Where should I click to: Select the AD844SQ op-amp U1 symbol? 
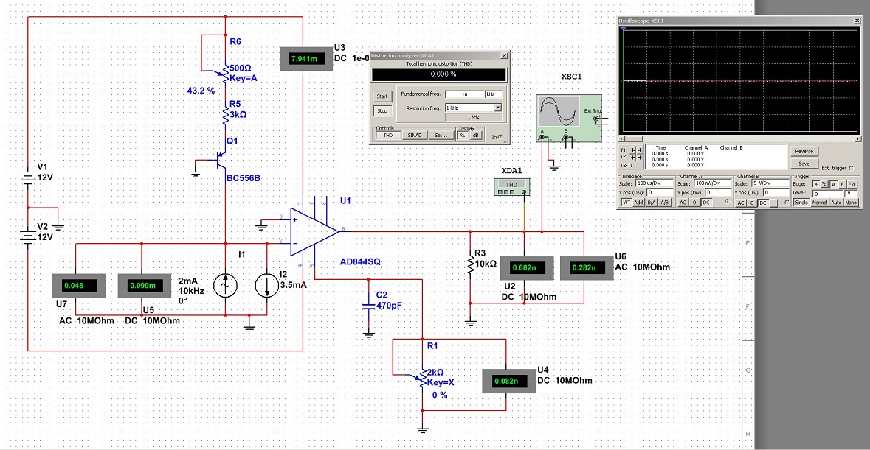point(314,232)
